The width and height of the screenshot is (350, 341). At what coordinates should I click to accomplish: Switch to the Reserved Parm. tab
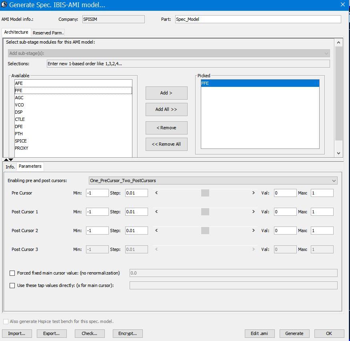coord(48,33)
